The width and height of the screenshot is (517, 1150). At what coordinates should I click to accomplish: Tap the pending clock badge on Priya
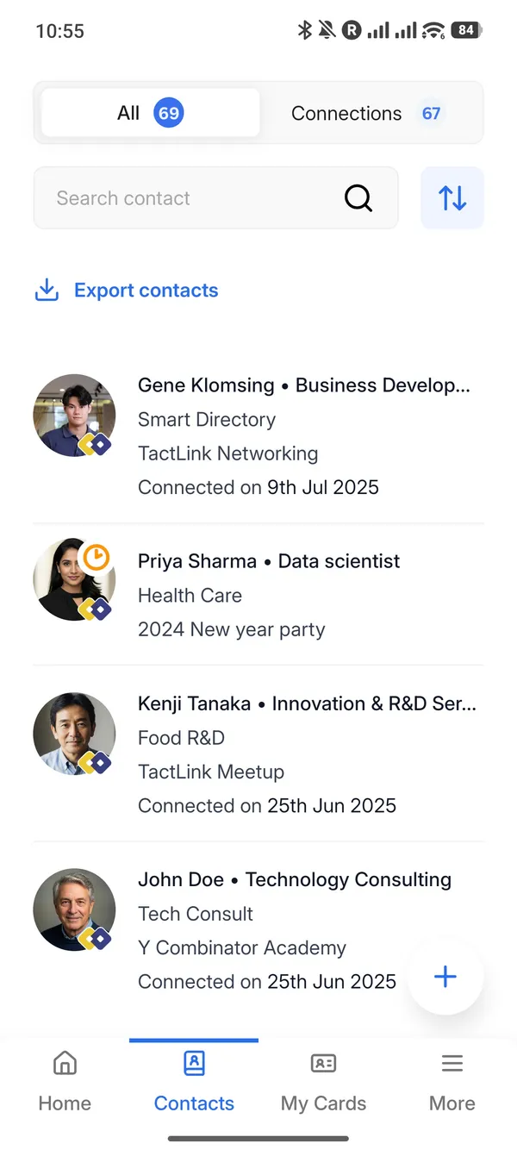tap(97, 558)
